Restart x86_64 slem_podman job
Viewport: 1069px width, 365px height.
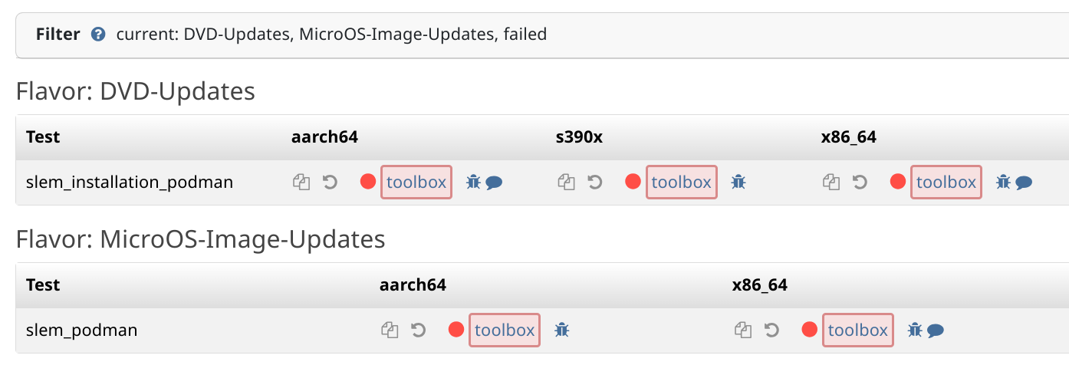[x=771, y=330]
